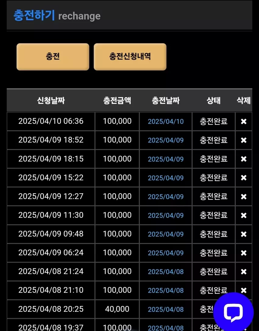Delete the 2025/04/10 06:36 recharge entry
259x331 pixels.
244,122
